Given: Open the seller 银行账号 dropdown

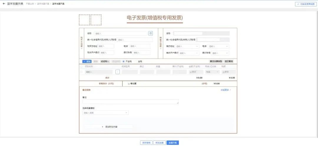Looking at the screenshot, I should 220,53.
